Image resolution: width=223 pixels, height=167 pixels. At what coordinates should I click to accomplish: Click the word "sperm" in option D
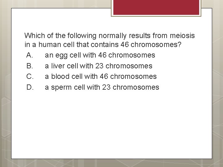point(61,88)
